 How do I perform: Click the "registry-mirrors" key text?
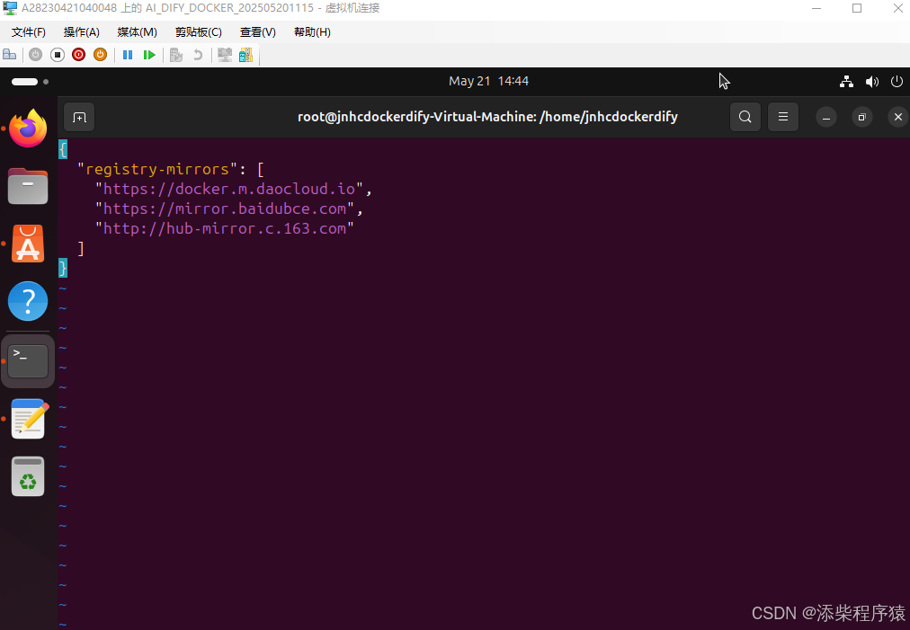(157, 169)
